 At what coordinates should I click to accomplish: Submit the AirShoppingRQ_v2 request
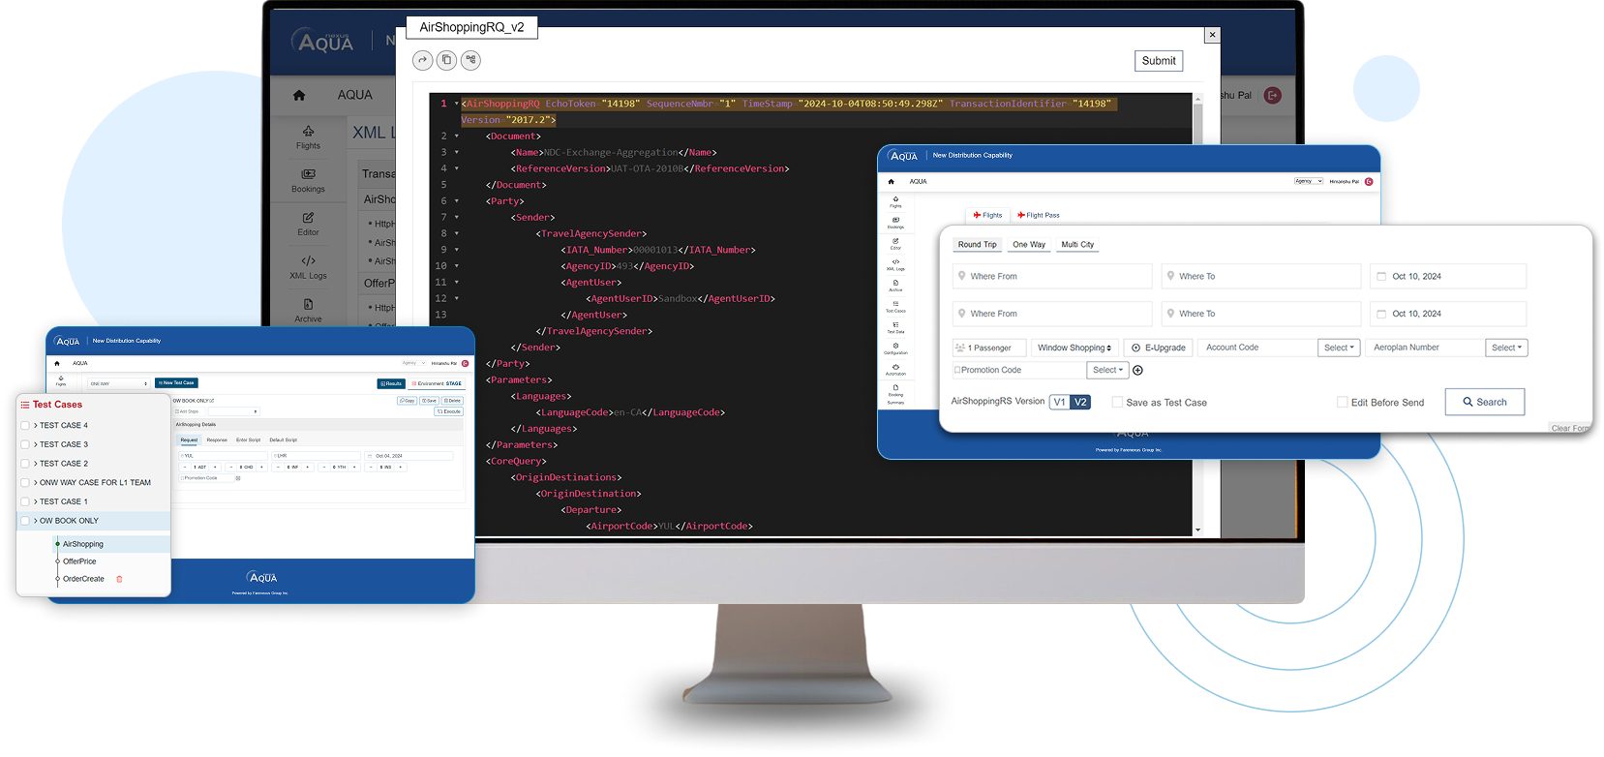point(1159,61)
